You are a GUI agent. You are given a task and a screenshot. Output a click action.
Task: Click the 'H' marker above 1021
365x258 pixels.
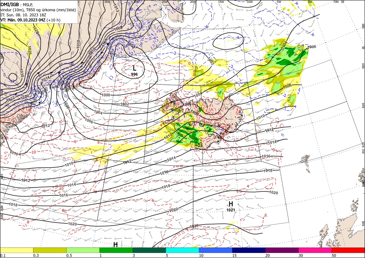[x=231, y=204]
